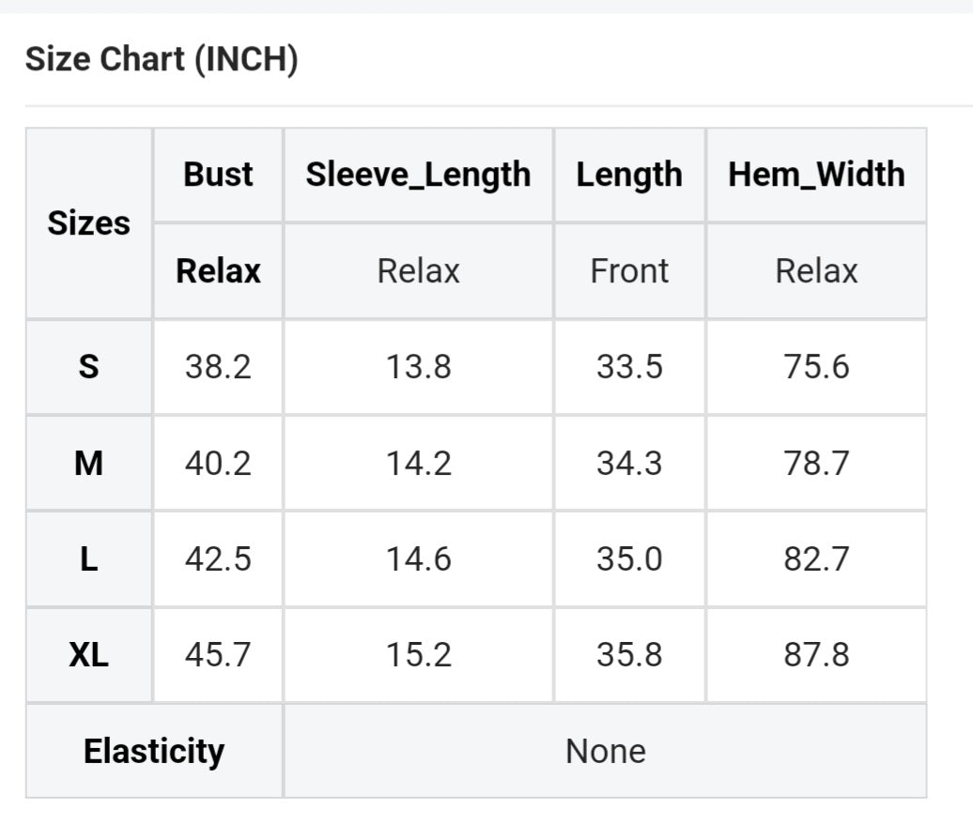
Task: Click the 75.6 hem width value
Action: pyautogui.click(x=816, y=367)
